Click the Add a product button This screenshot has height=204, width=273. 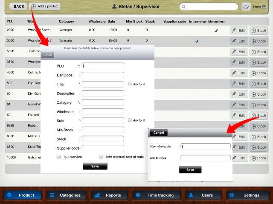[44, 6]
